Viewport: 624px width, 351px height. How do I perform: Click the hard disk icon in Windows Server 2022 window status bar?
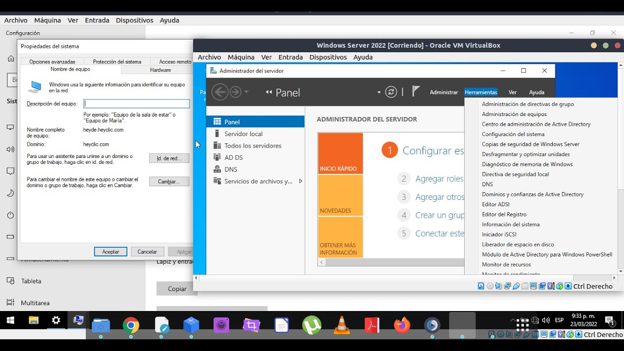coord(481,286)
